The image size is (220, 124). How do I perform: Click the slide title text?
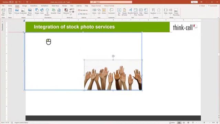point(74,27)
